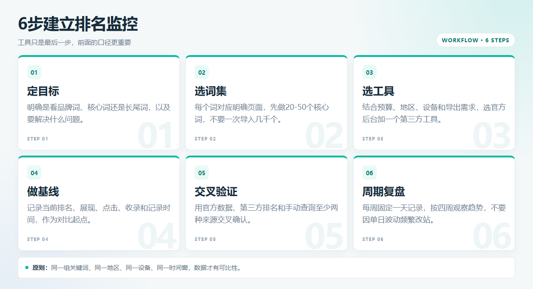Click the 04 number badge
Screen dimensions: 533x289
pyautogui.click(x=34, y=173)
